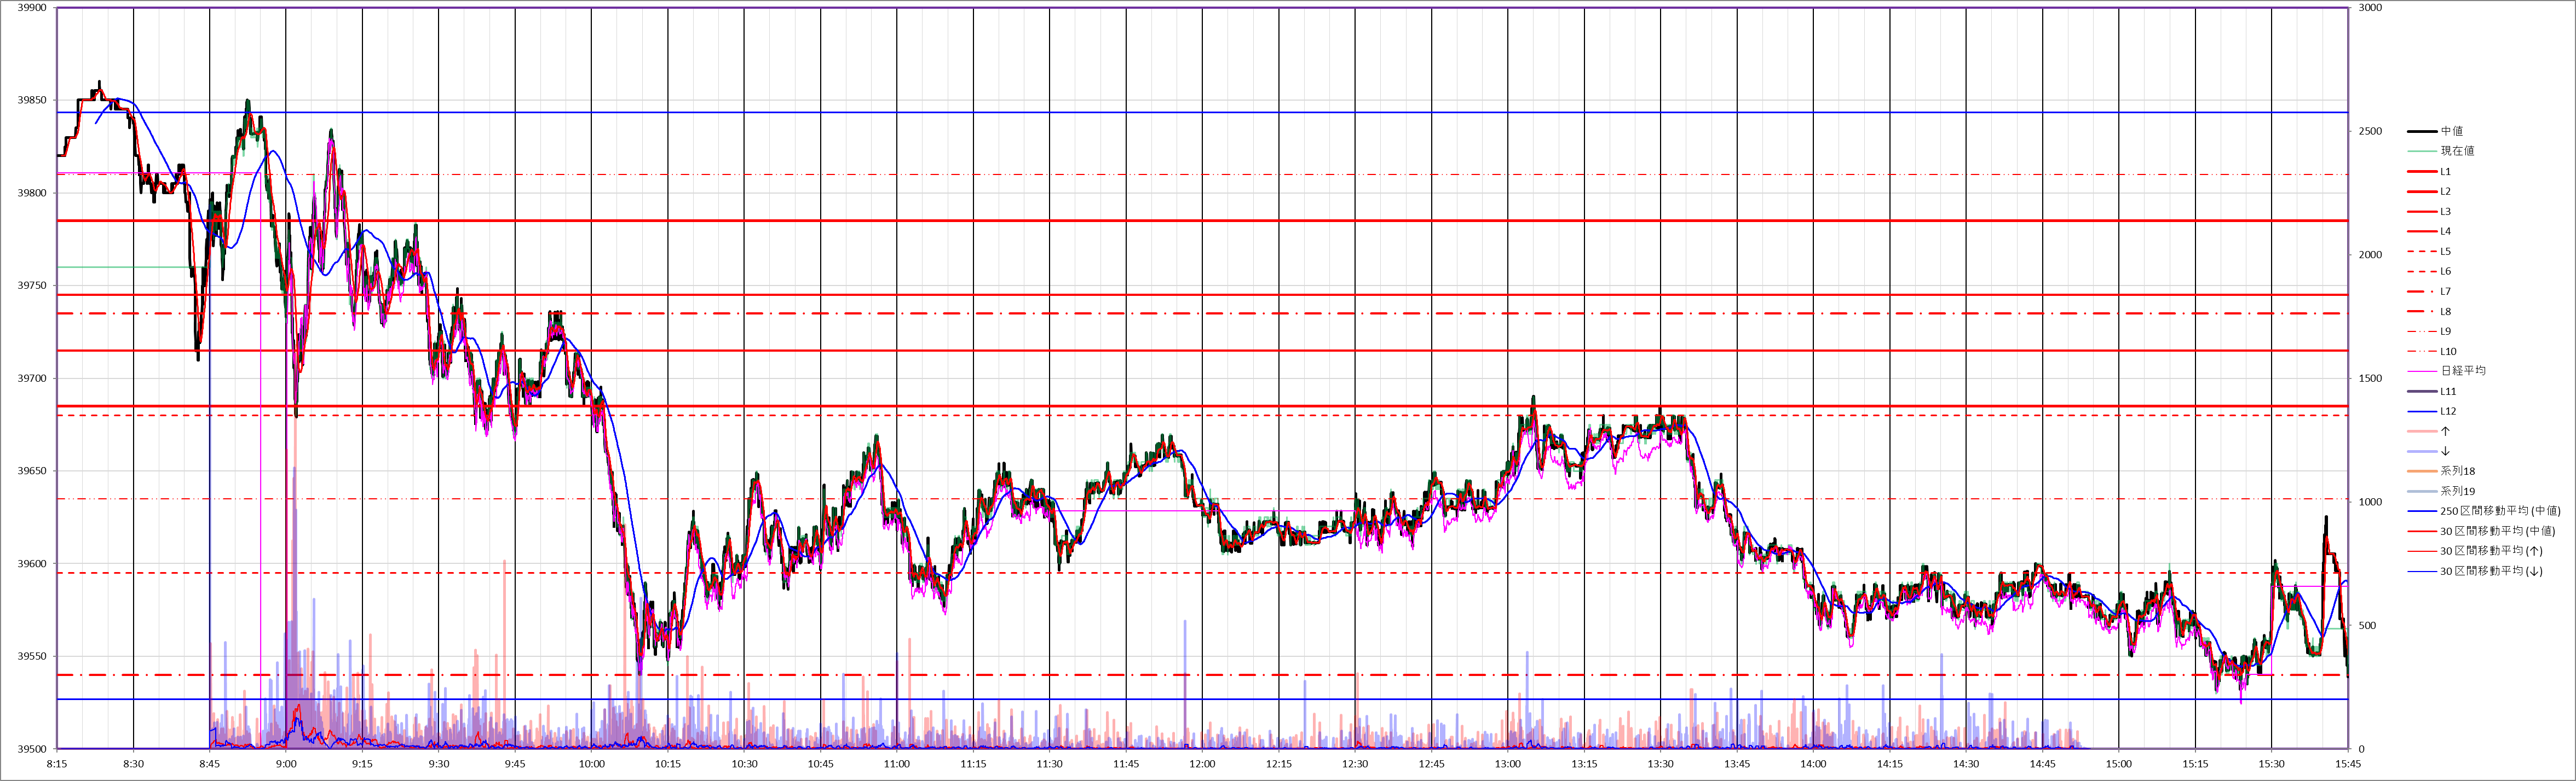Click the 39500 price axis label

(32, 749)
